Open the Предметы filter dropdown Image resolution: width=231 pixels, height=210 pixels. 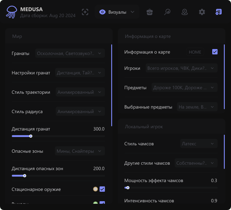point(184,88)
